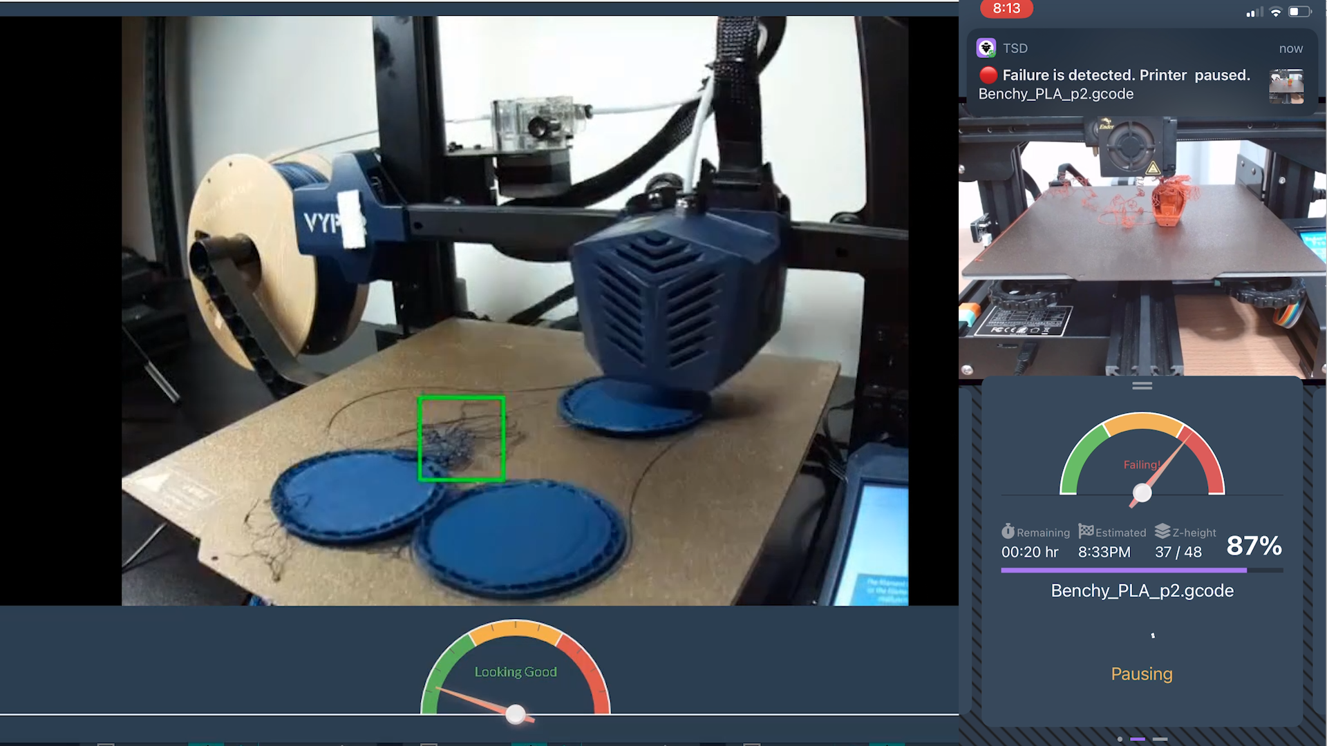Click the Looking Good gauge knob

(x=516, y=714)
